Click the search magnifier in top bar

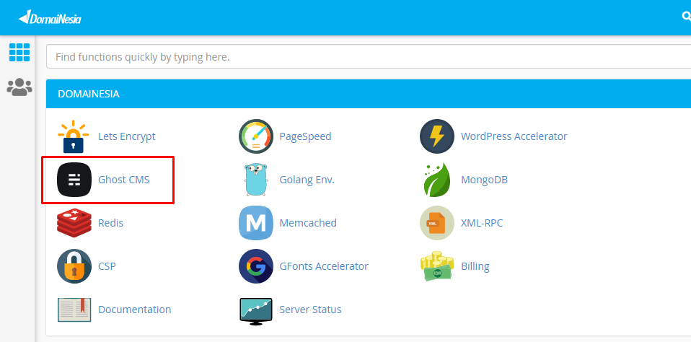(686, 17)
